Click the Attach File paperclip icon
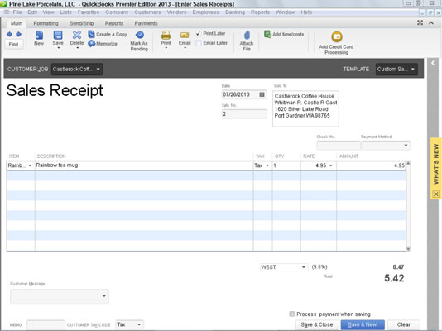This screenshot has width=442, height=331. pos(247,36)
